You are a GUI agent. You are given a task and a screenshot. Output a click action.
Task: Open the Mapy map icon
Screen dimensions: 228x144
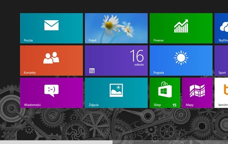[x=197, y=91]
